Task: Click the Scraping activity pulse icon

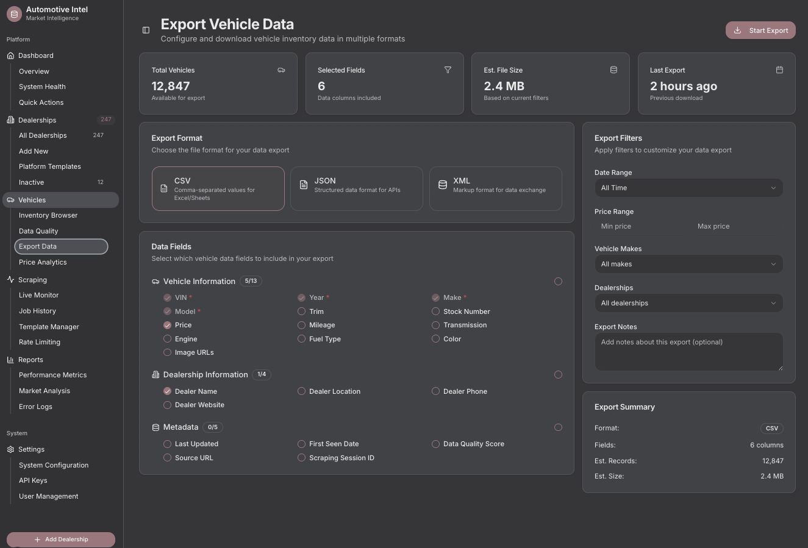Action: 10,280
